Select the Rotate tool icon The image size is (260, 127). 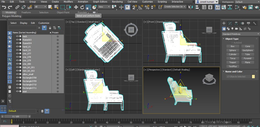pyautogui.click(x=82, y=7)
